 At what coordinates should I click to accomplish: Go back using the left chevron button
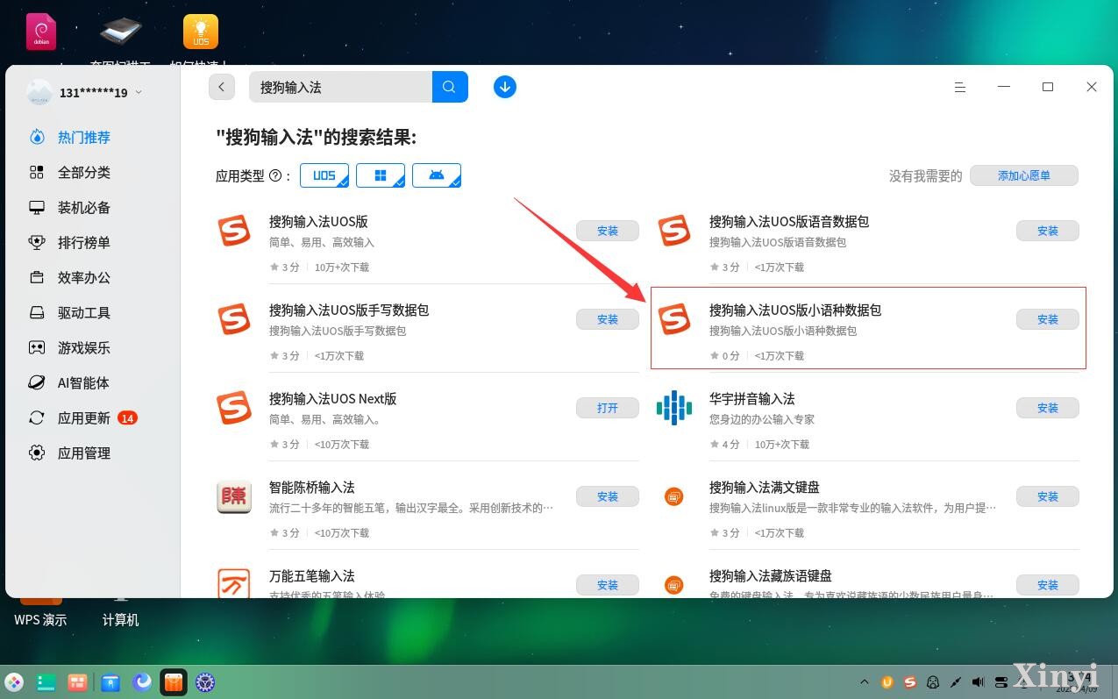222,87
